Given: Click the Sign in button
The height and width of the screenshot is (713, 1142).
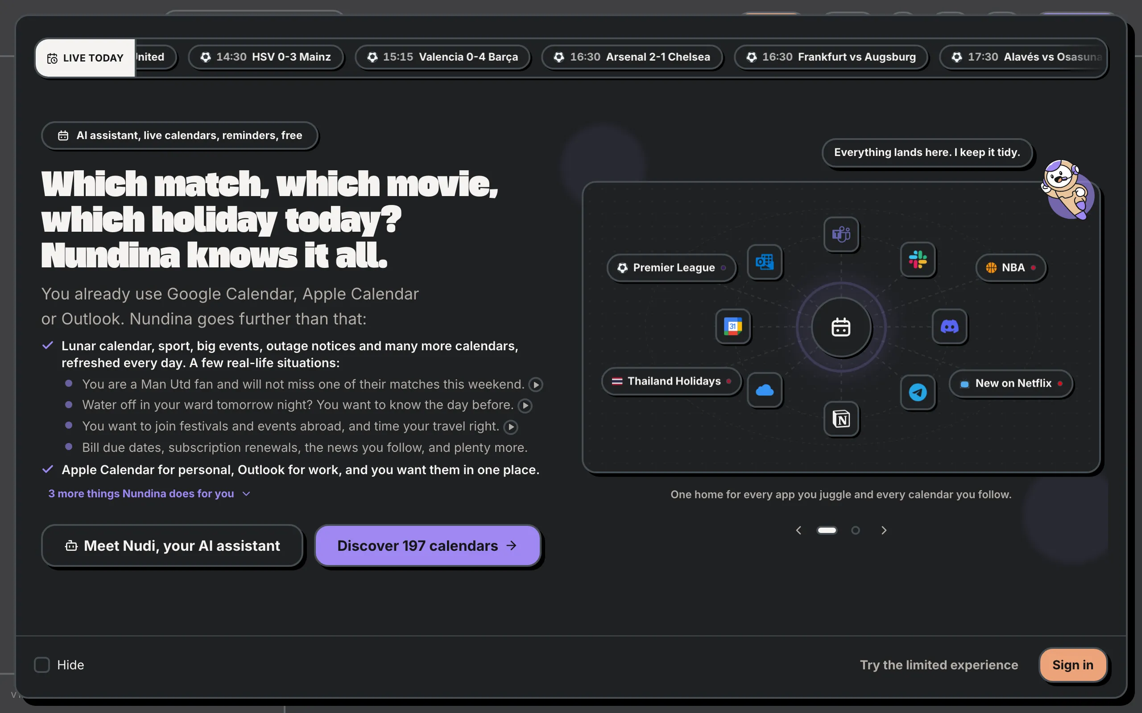Looking at the screenshot, I should tap(1072, 664).
